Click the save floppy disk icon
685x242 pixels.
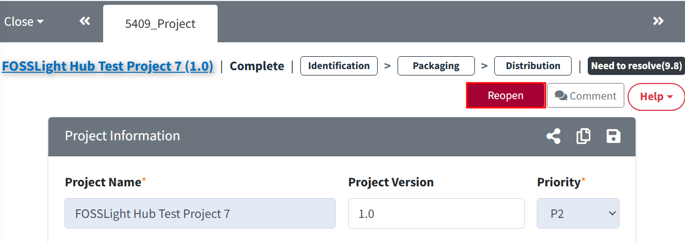coord(614,136)
